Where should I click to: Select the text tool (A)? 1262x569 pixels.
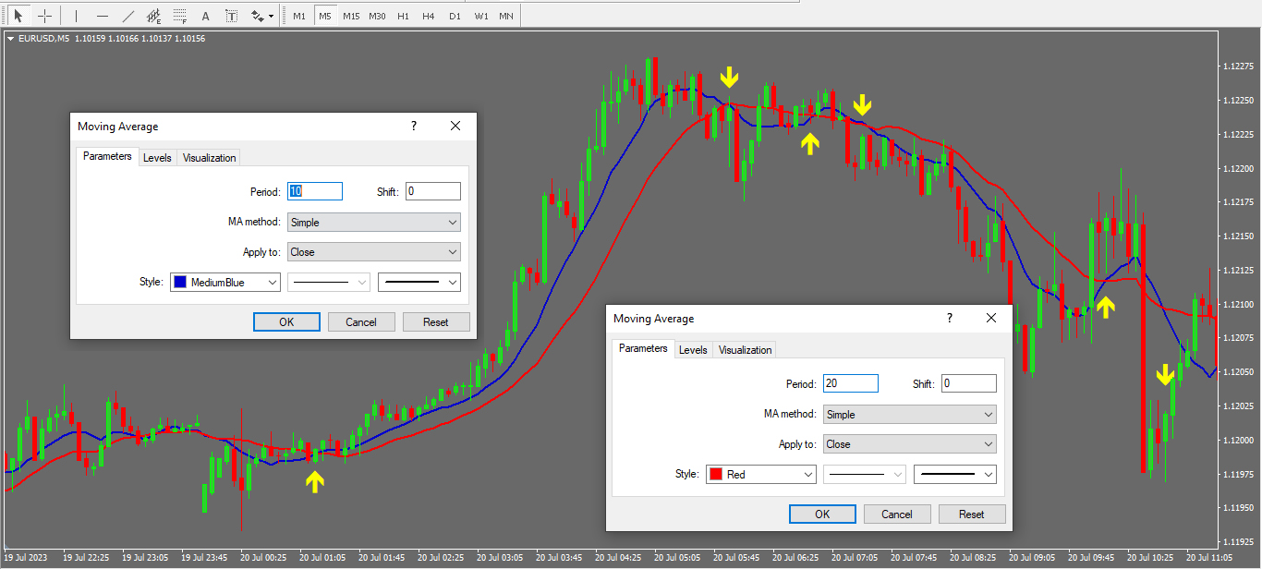point(205,16)
